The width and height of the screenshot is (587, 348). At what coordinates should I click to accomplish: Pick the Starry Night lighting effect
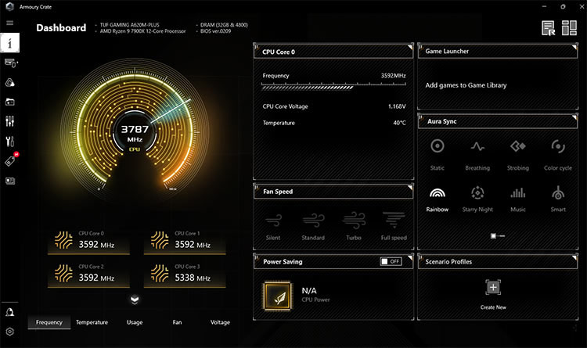pos(477,194)
